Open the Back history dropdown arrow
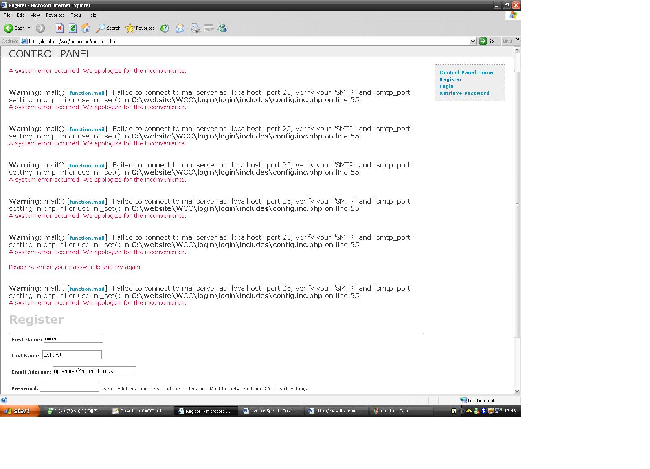650x469 pixels. pyautogui.click(x=29, y=28)
